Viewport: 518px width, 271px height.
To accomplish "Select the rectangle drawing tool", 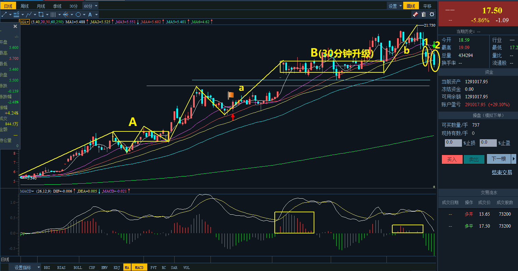I will 41,14.
